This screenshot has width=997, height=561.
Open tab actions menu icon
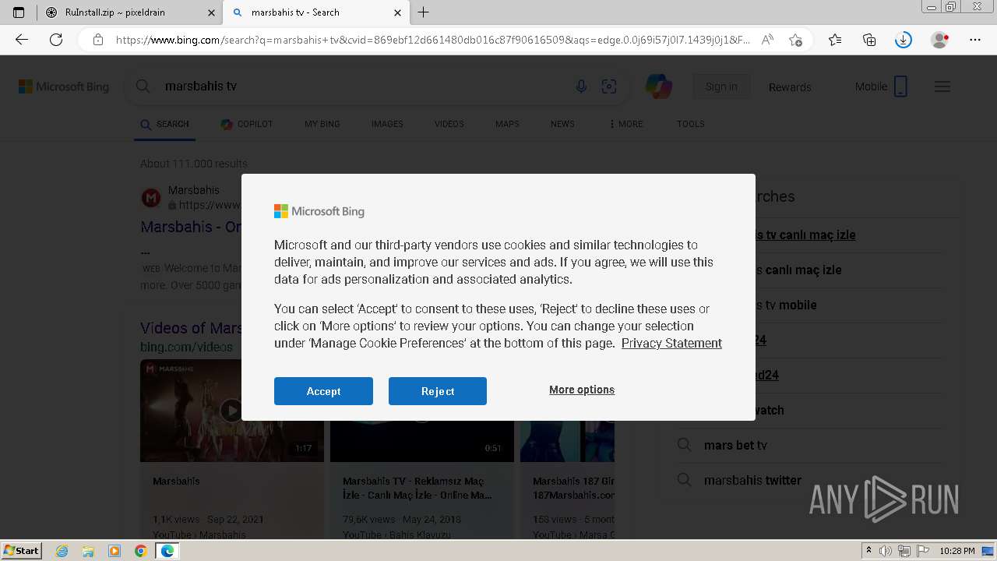tap(19, 12)
